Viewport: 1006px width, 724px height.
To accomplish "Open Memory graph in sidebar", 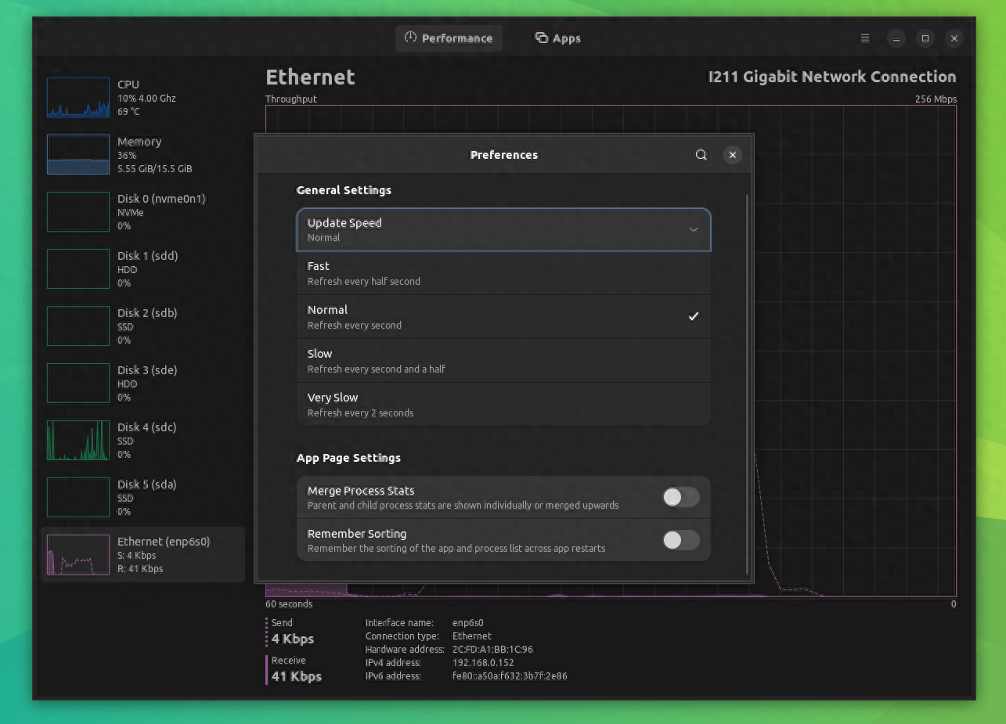I will coord(78,154).
